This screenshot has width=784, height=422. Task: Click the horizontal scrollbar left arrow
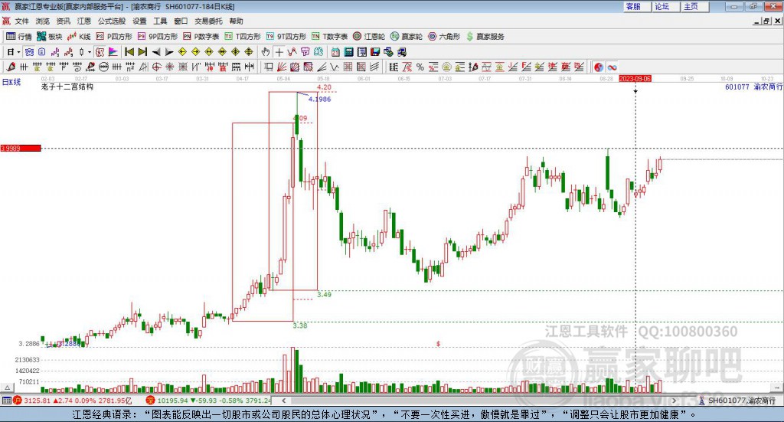pos(284,401)
